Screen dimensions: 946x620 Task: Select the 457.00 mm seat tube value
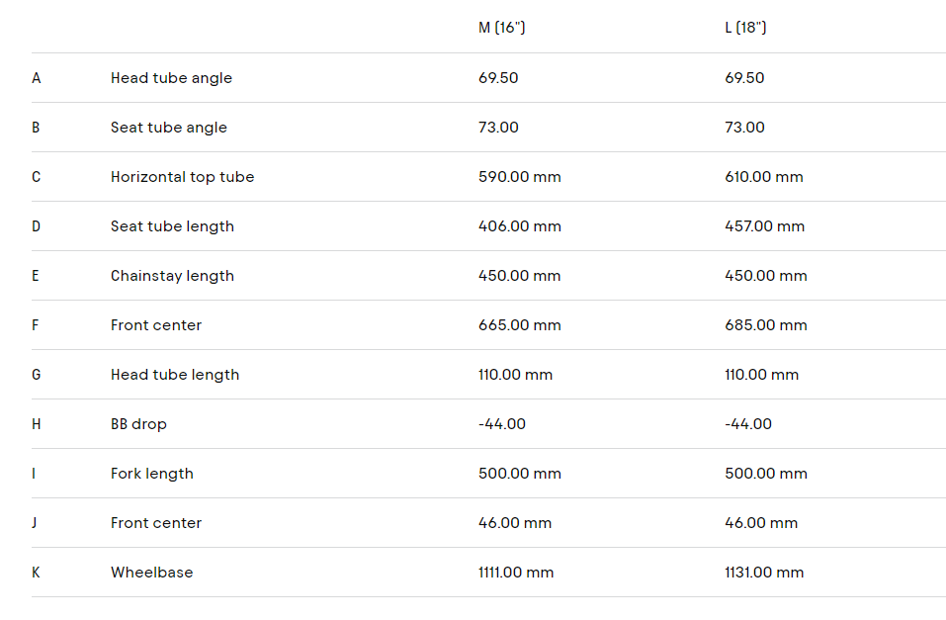tap(764, 226)
